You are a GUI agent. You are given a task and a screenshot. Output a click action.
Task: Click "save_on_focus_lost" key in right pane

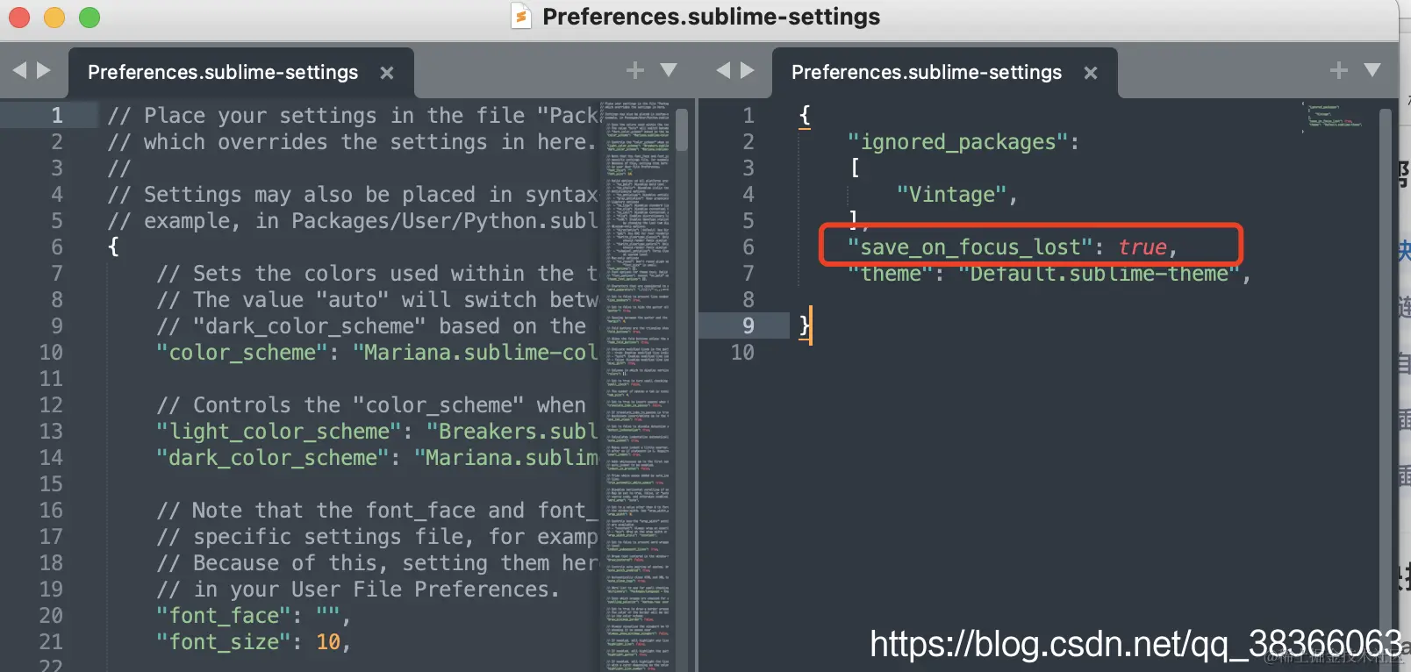970,247
